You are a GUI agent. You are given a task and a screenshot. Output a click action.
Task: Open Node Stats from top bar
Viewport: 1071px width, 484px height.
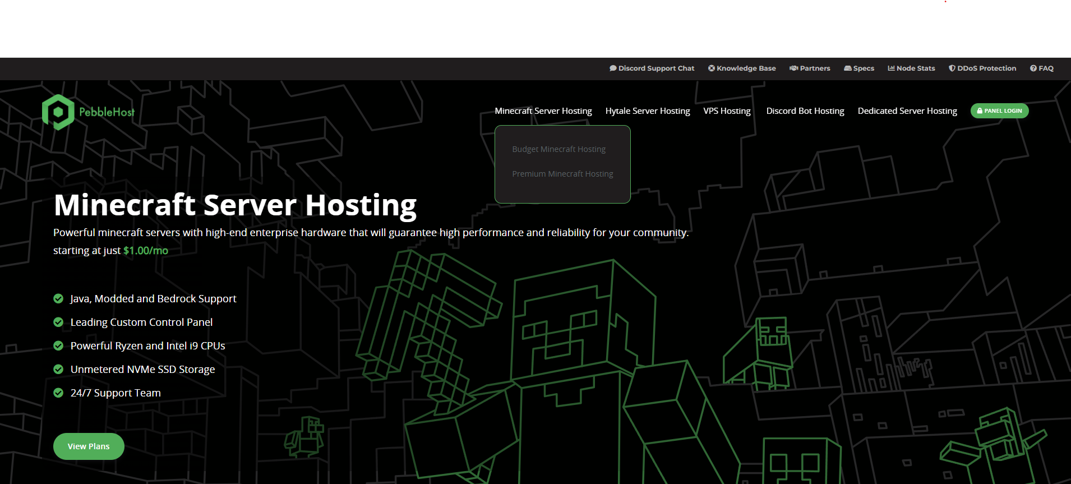click(911, 68)
